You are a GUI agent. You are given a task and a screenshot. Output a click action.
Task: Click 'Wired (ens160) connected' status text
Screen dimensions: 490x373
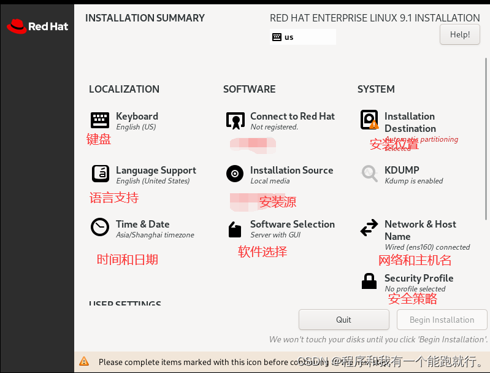pyautogui.click(x=427, y=247)
